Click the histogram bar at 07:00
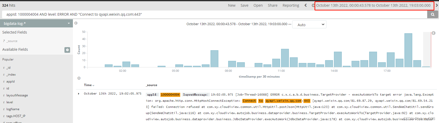439x123 pixels. click(x=214, y=59)
